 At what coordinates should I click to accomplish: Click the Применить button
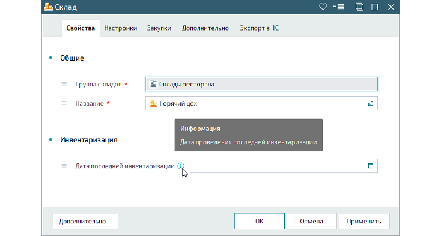pyautogui.click(x=364, y=221)
